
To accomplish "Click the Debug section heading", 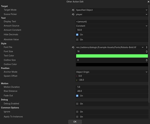I will coord(4,100).
